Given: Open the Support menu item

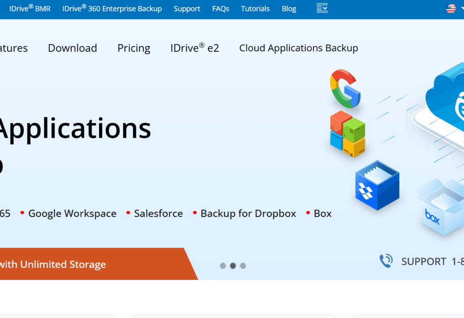Looking at the screenshot, I should (187, 9).
